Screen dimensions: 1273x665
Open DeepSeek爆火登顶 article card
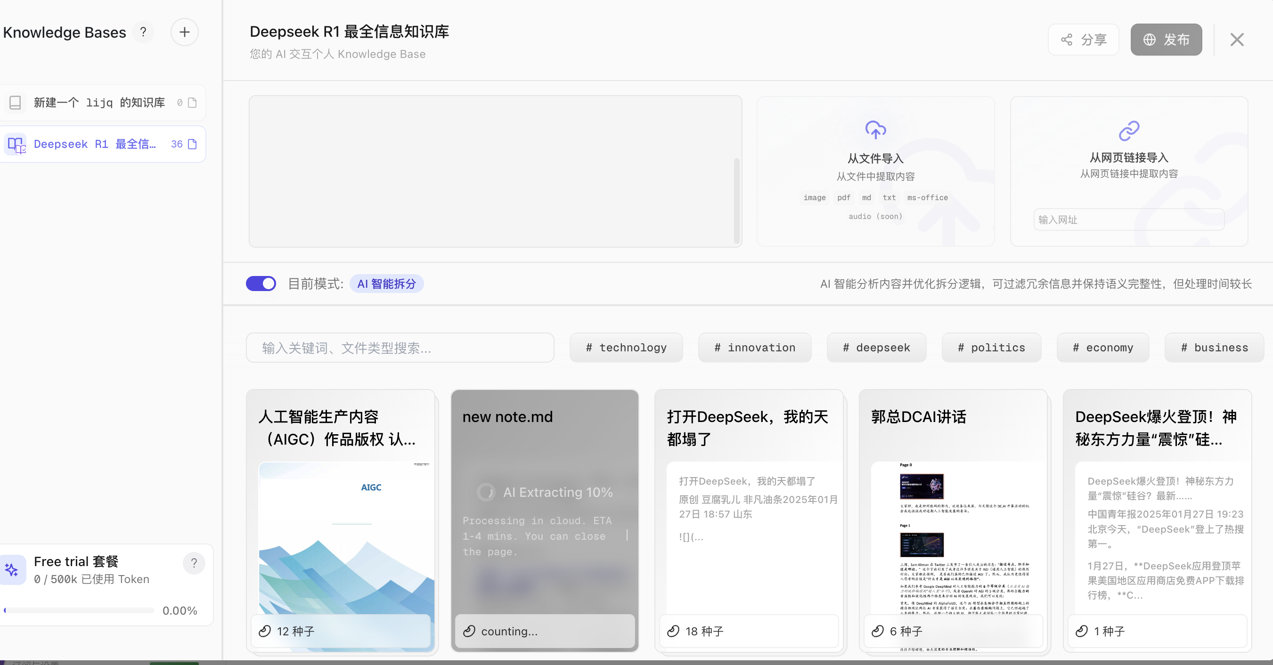[1158, 521]
